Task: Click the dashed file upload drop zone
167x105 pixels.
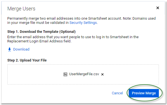Action: click(83, 74)
